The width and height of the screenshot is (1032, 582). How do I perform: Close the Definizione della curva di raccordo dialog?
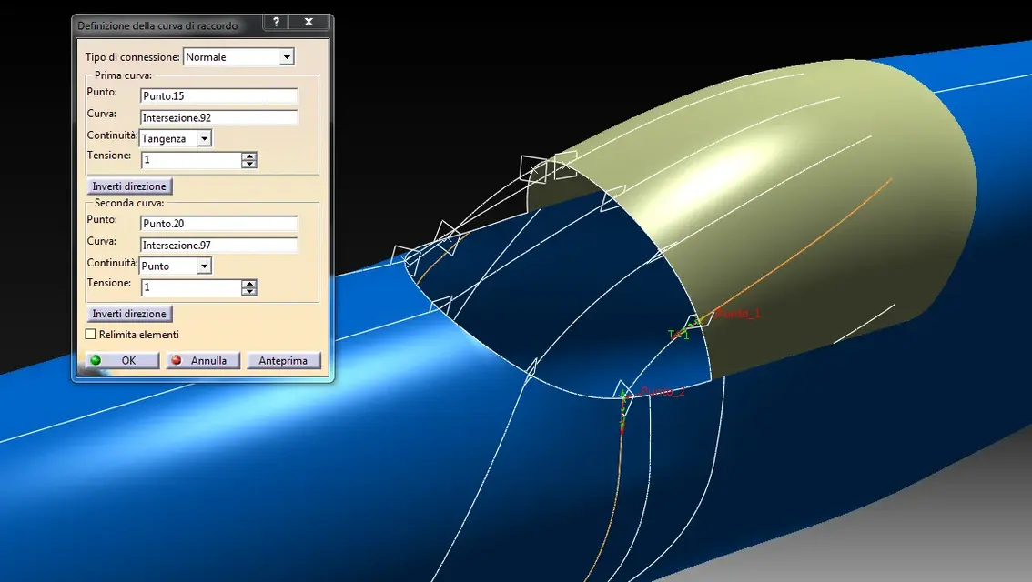pyautogui.click(x=309, y=22)
